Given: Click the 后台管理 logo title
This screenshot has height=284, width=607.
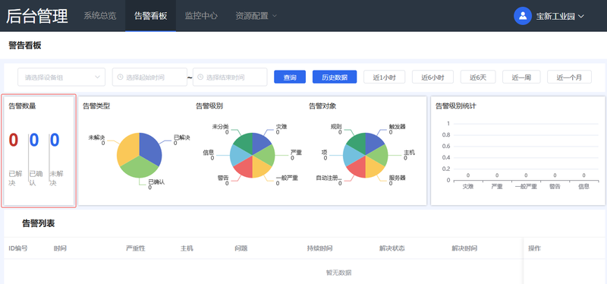Looking at the screenshot, I should (x=36, y=16).
